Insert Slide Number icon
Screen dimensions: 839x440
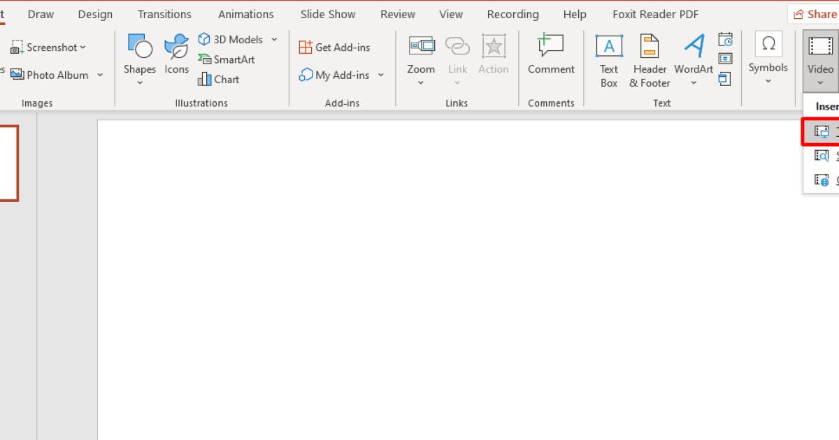pos(725,59)
